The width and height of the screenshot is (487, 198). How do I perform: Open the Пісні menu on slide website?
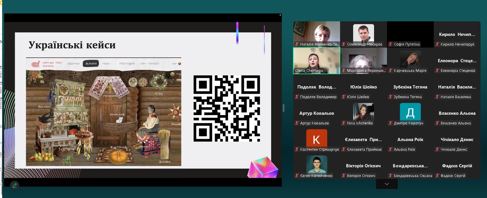click(106, 64)
